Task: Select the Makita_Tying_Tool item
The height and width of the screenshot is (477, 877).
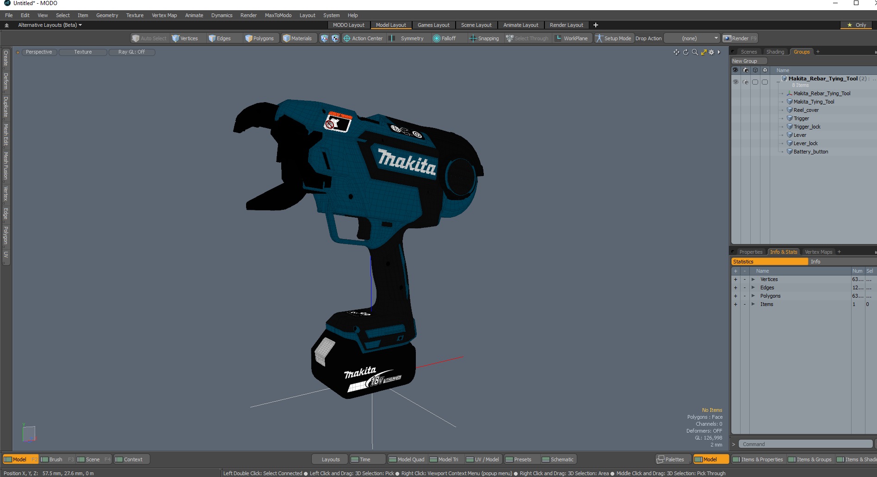Action: point(814,102)
